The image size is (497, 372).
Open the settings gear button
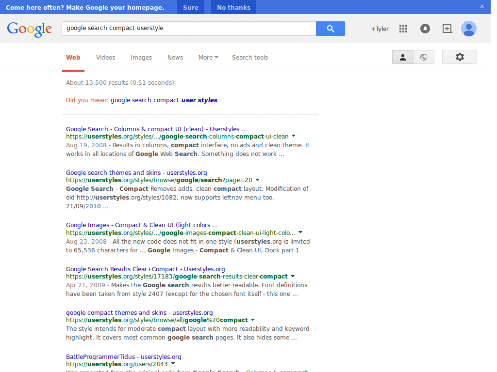coord(460,57)
